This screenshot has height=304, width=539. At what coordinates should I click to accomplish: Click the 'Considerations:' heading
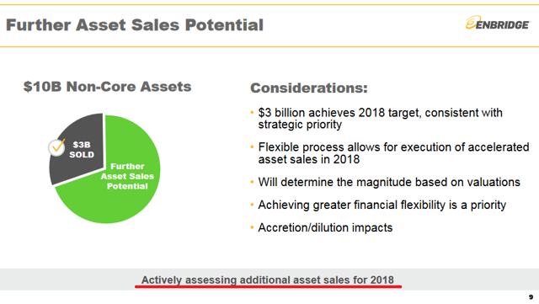[309, 88]
